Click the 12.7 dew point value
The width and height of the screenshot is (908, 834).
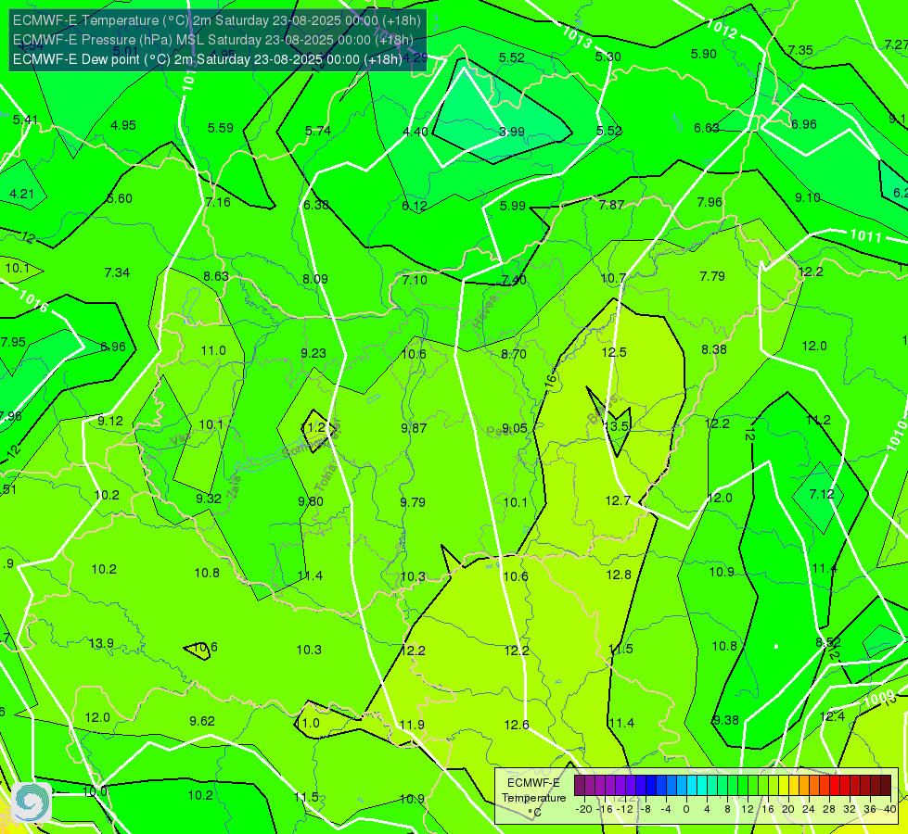click(x=618, y=500)
